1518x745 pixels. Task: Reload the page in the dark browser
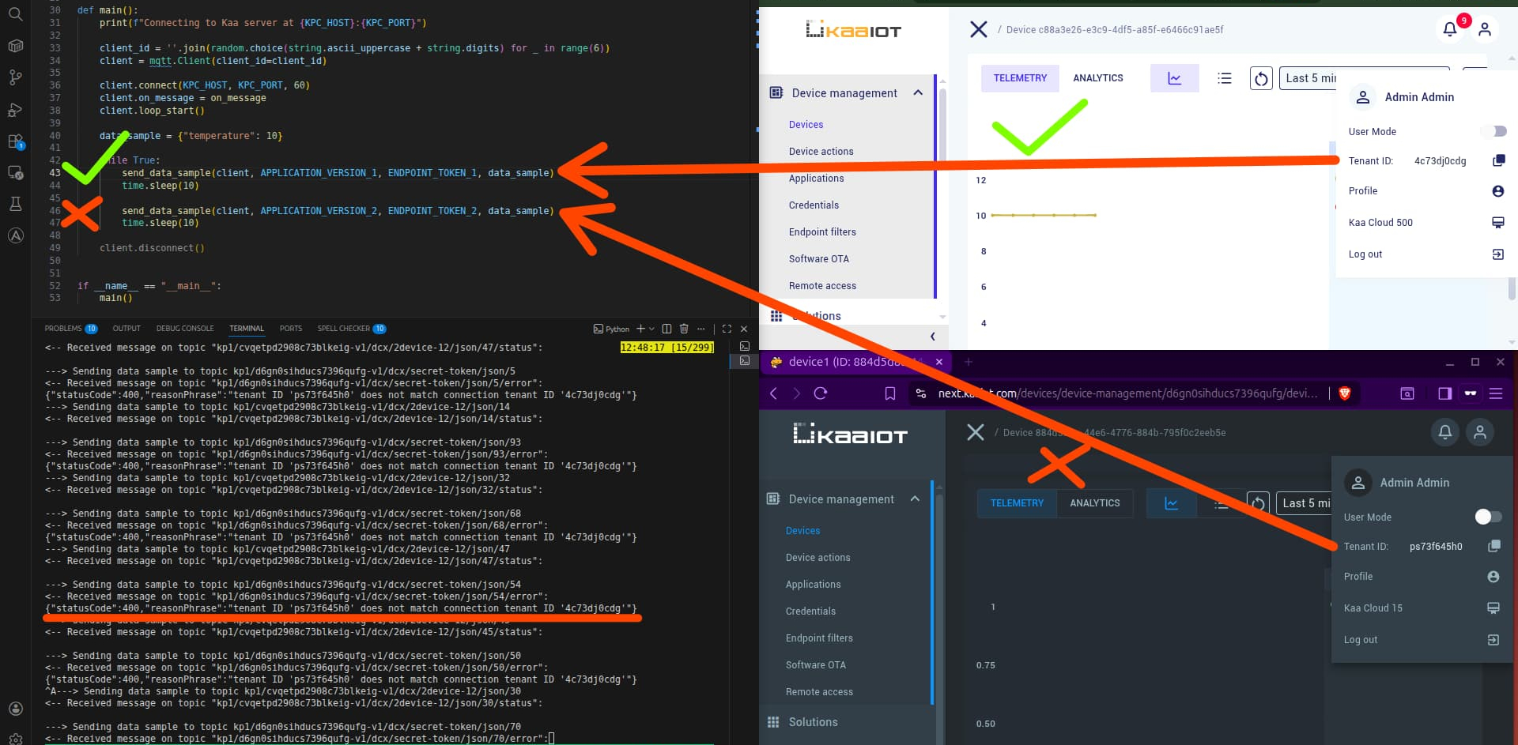[x=820, y=393]
